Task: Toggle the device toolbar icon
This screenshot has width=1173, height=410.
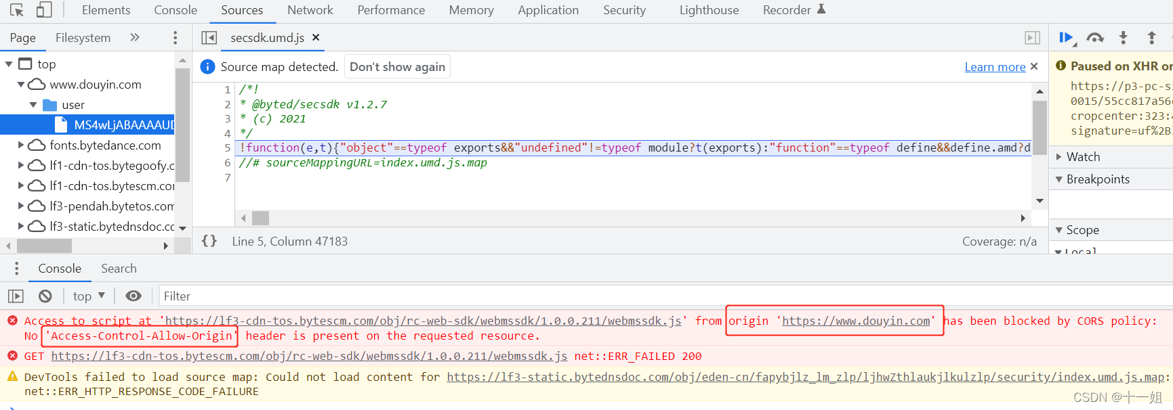Action: click(44, 10)
